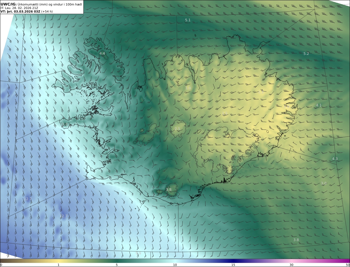Click the colorbar tick label '50'
The image size is (350, 267).
[x=348, y=265]
